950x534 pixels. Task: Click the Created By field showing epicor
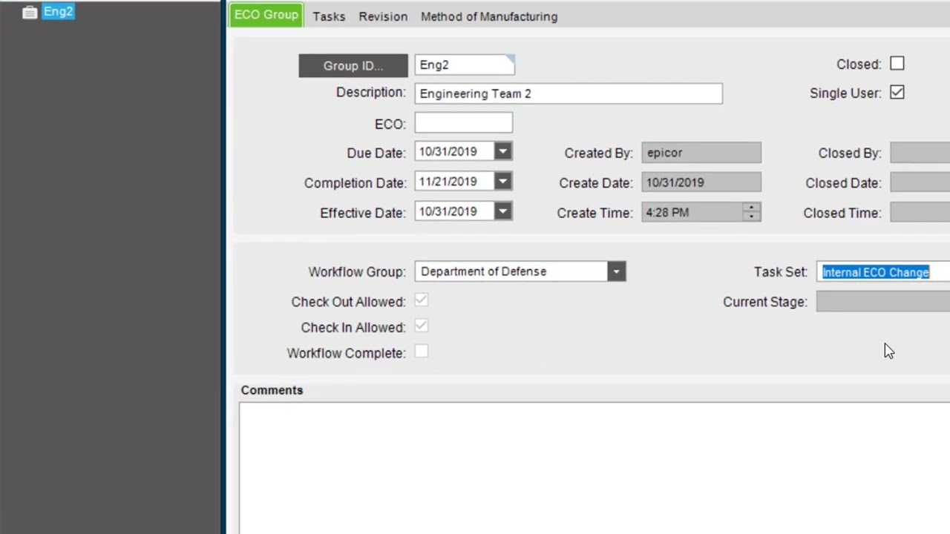(701, 153)
